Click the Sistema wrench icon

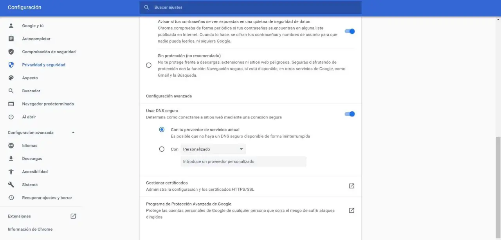pyautogui.click(x=11, y=184)
